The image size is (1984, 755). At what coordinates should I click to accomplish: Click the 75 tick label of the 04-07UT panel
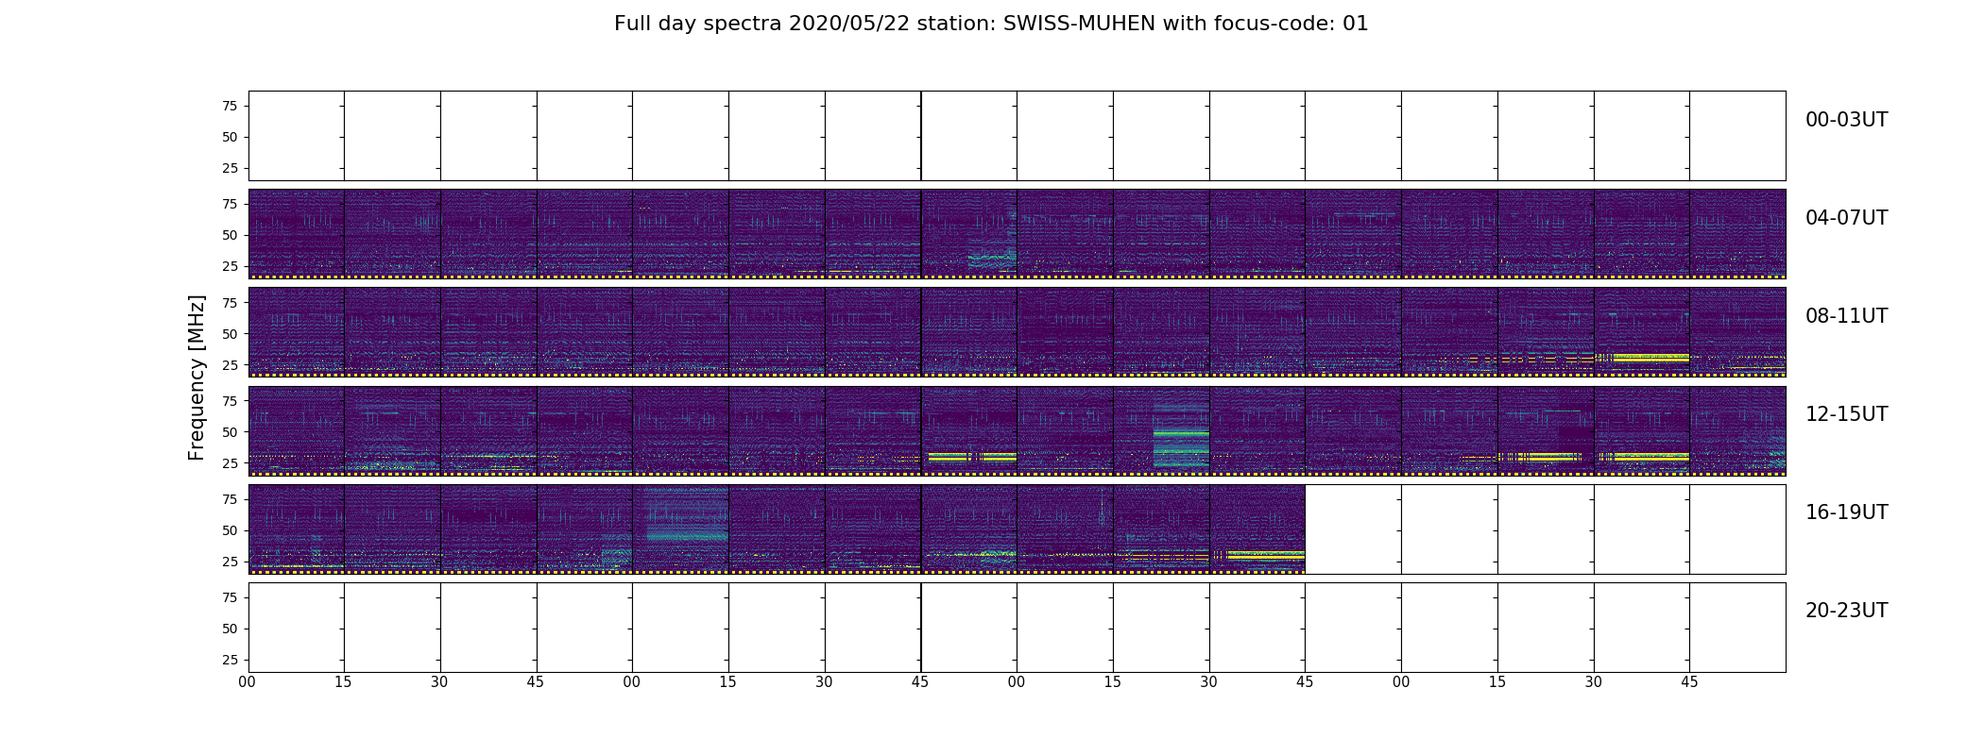tap(229, 204)
